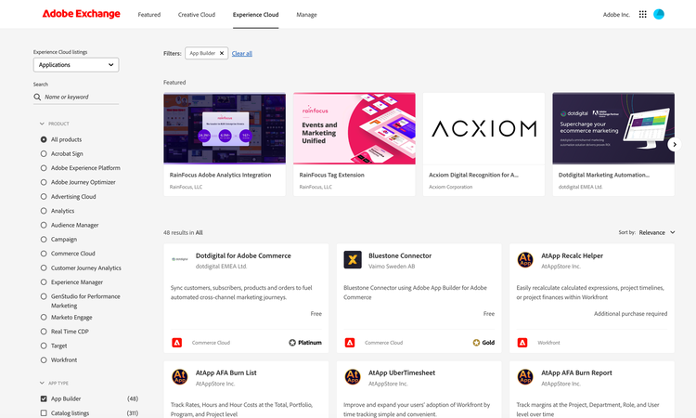Viewport: 696px width, 418px height.
Task: Uncheck the App Builder checkbox
Action: coord(44,398)
